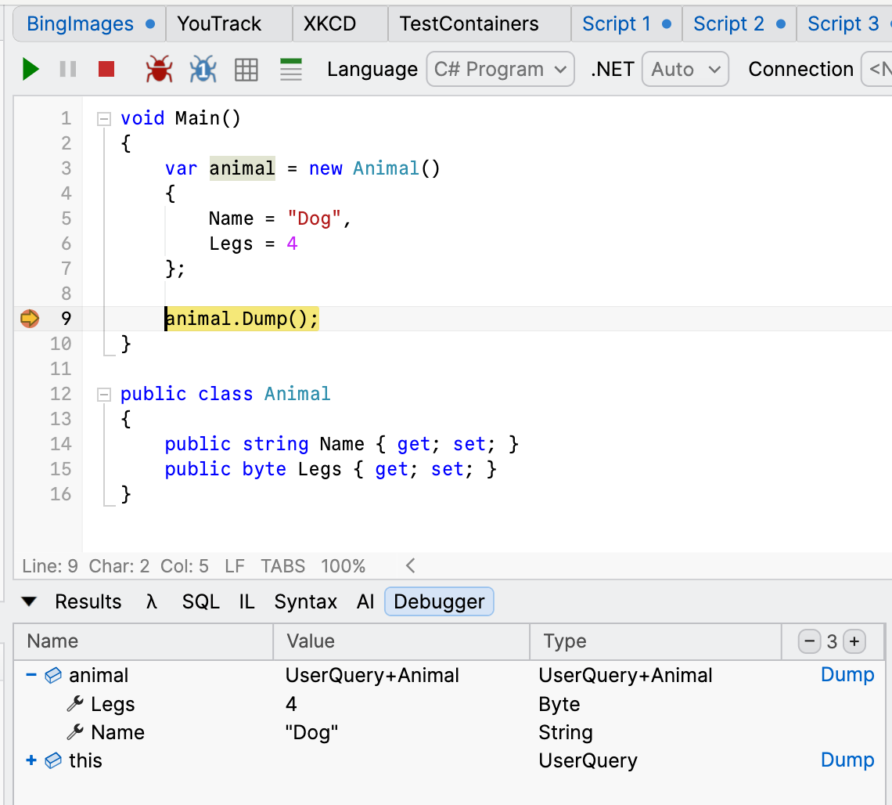Click the Animal class name on line 12
The image size is (892, 805).
[x=297, y=394]
